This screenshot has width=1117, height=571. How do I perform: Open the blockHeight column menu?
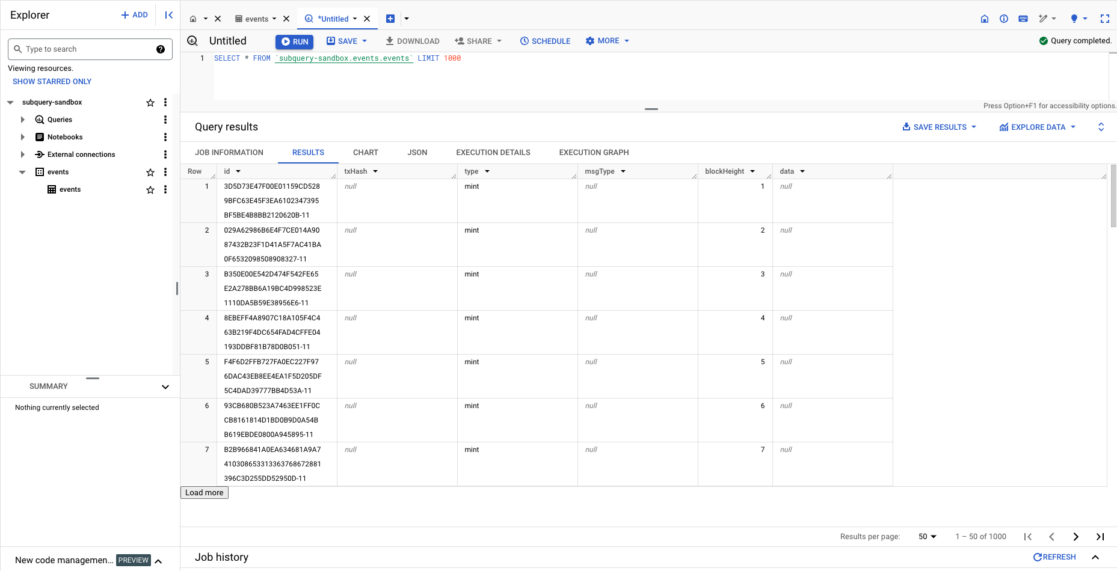752,172
